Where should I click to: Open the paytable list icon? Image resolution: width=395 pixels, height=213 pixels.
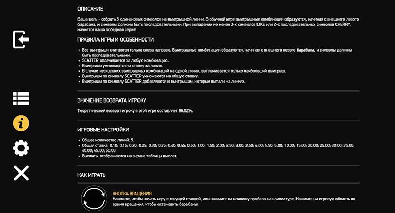(x=21, y=98)
